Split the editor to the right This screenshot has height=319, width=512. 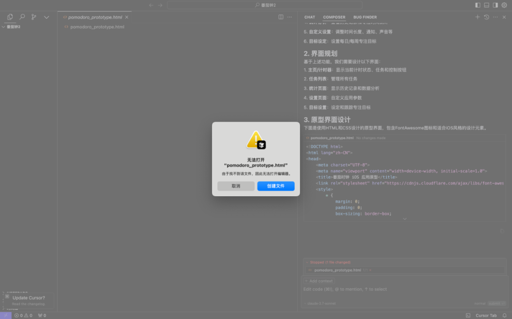281,17
